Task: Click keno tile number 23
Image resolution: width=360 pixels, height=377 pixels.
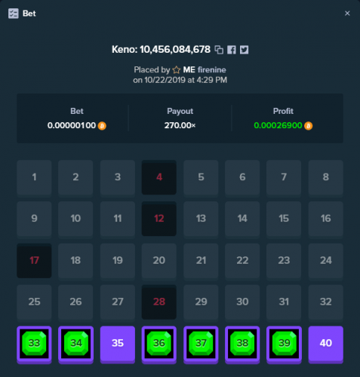Action: click(284, 261)
